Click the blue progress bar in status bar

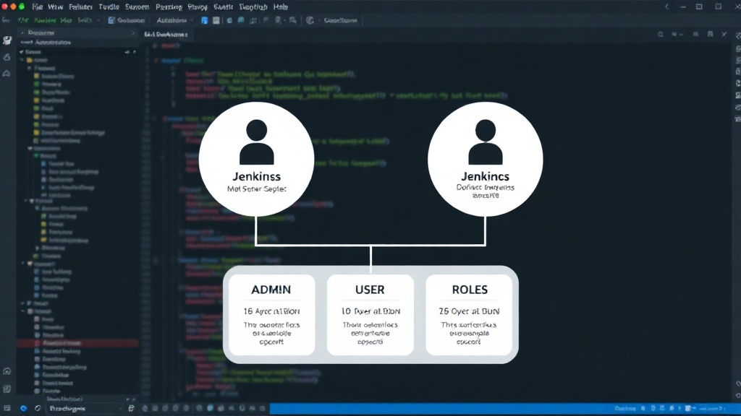click(x=504, y=409)
